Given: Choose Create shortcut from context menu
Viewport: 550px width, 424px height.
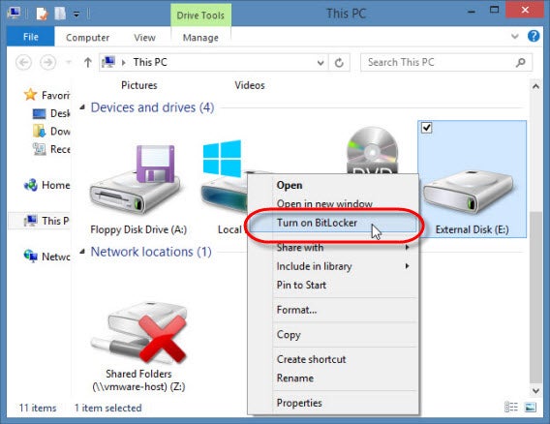Looking at the screenshot, I should click(333, 359).
